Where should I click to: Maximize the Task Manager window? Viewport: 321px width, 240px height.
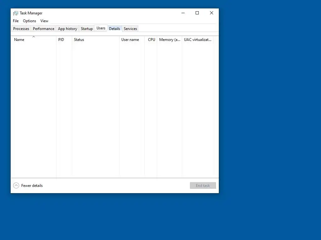point(197,13)
